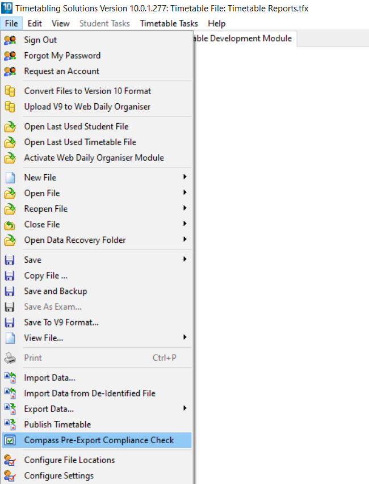This screenshot has width=369, height=484.
Task: Select Request an Account entry
Action: pyautogui.click(x=97, y=71)
